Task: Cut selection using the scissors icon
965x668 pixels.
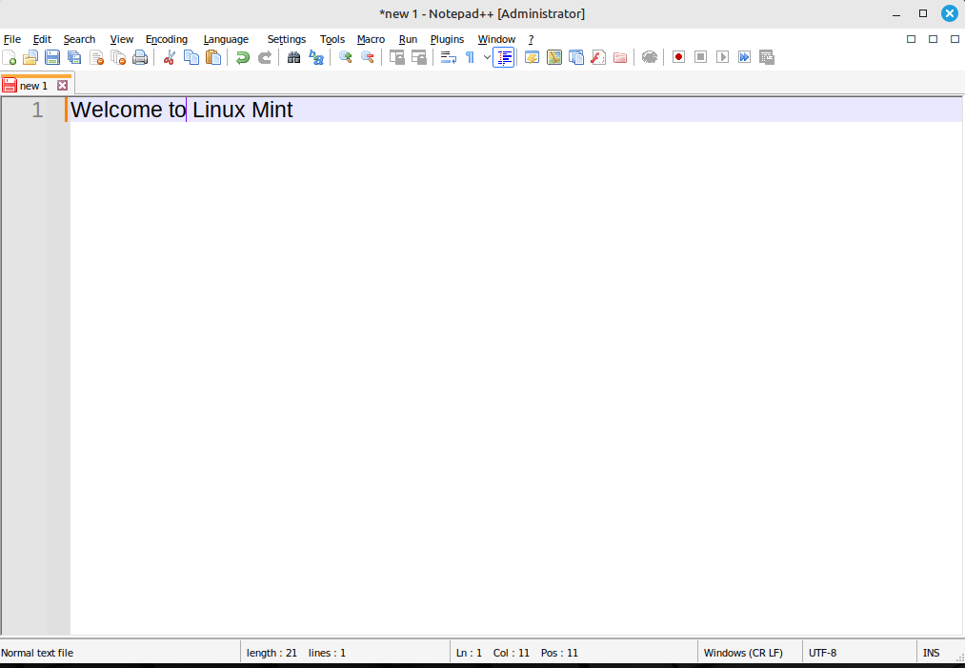Action: [170, 57]
